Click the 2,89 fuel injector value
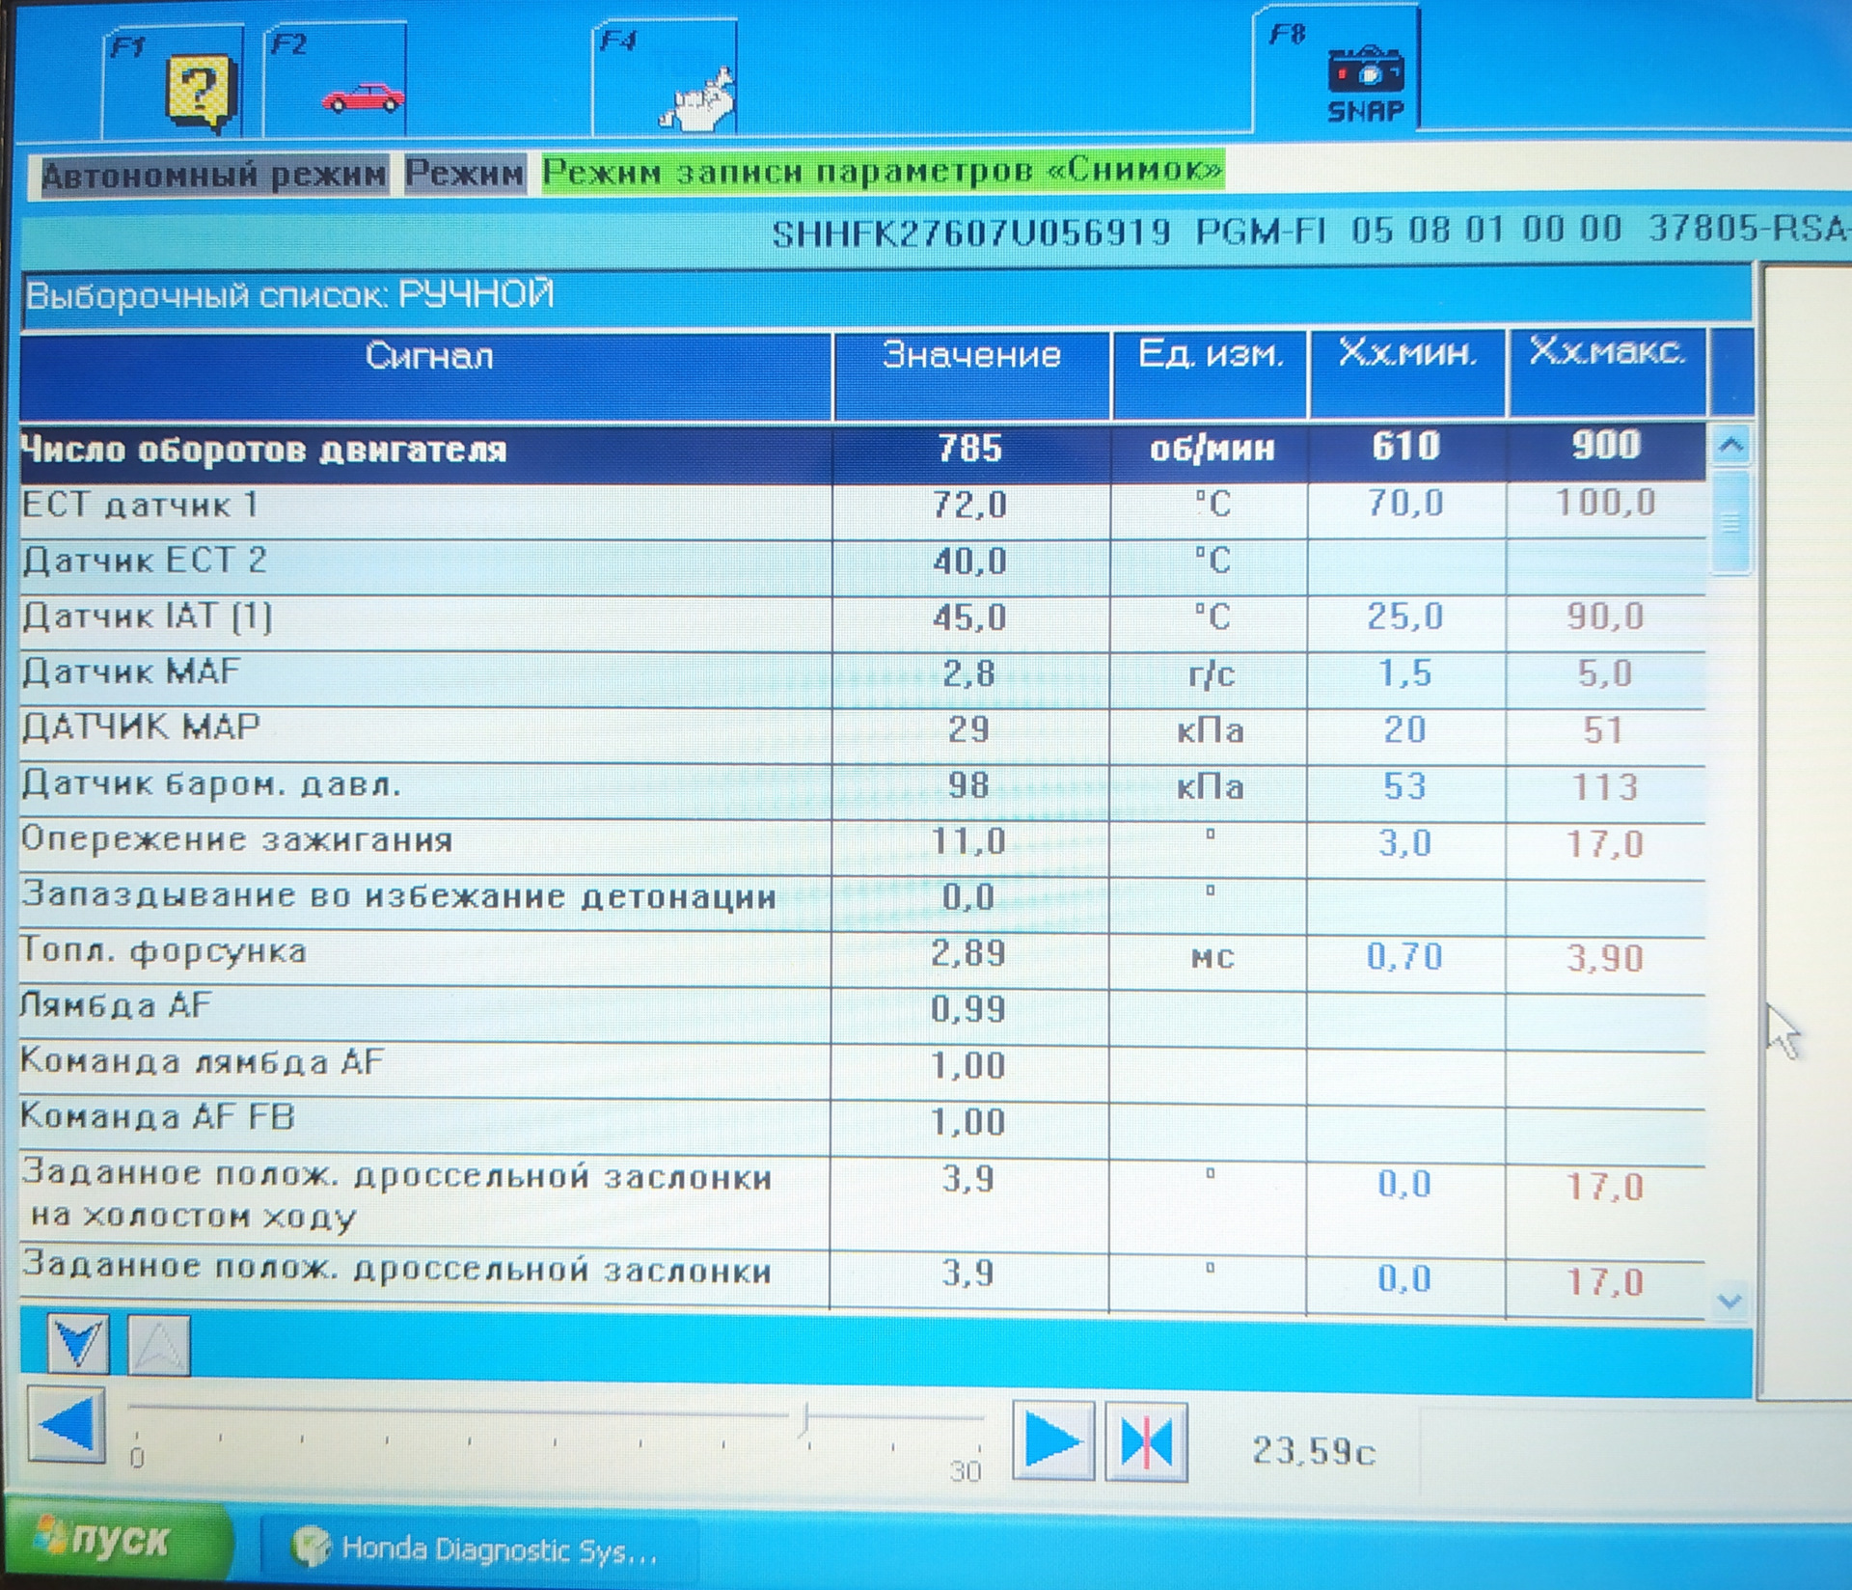The image size is (1852, 1590). 968,954
